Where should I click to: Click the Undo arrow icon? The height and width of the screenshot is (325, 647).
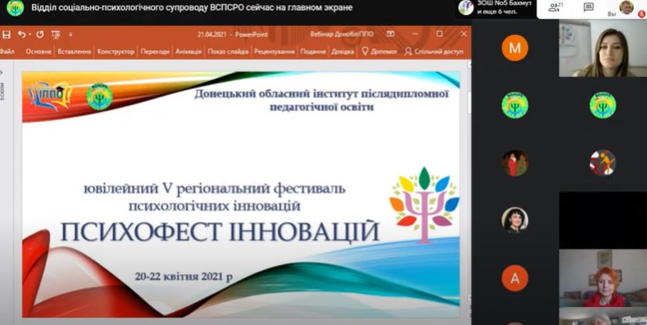click(21, 35)
